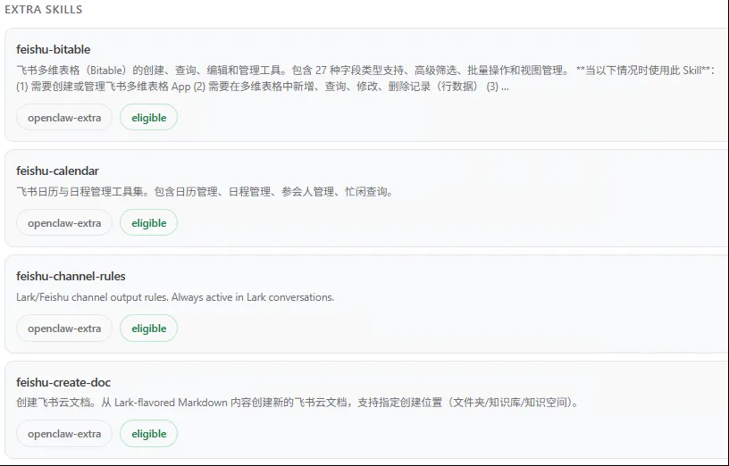
Task: Click openclaw-extra tag in feishu-create-doc card
Action: tap(64, 434)
